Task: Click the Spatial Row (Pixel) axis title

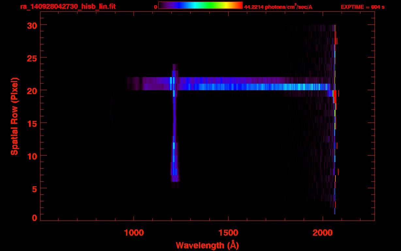Action: (x=14, y=116)
